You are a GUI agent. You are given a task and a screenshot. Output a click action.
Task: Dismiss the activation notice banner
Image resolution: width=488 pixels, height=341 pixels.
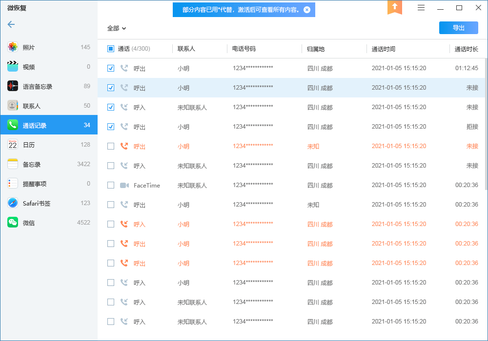point(307,9)
